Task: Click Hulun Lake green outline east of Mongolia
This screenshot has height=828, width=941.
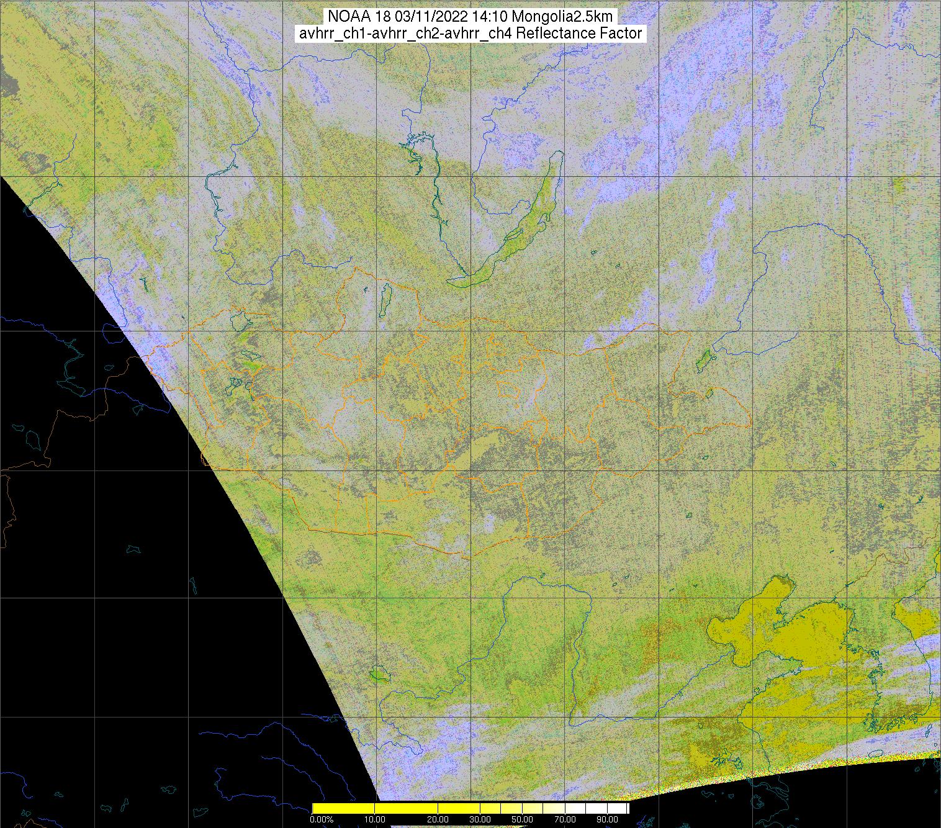Action: [703, 359]
